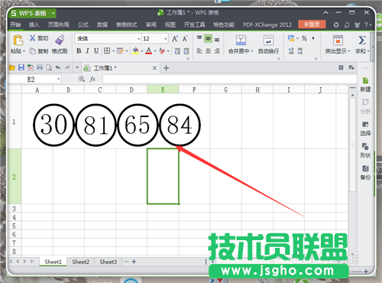The image size is (382, 283).
Task: Center text horizontally
Action: pos(208,51)
